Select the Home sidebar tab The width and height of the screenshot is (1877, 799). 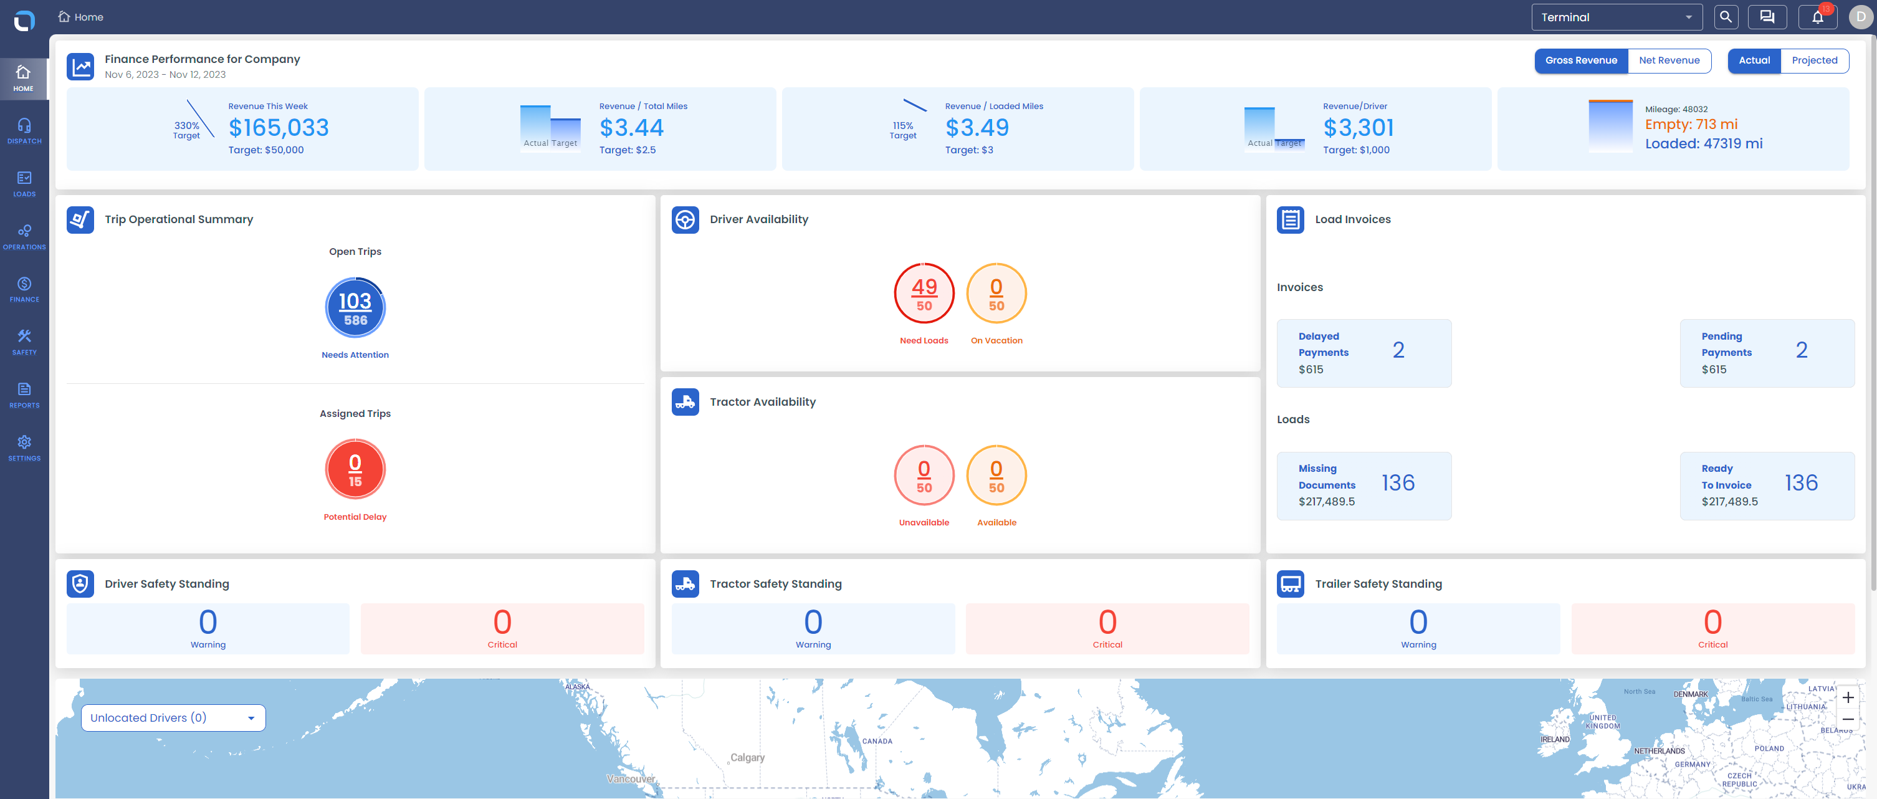point(24,79)
